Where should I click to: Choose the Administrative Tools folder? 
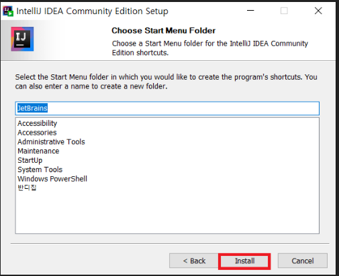(x=51, y=142)
